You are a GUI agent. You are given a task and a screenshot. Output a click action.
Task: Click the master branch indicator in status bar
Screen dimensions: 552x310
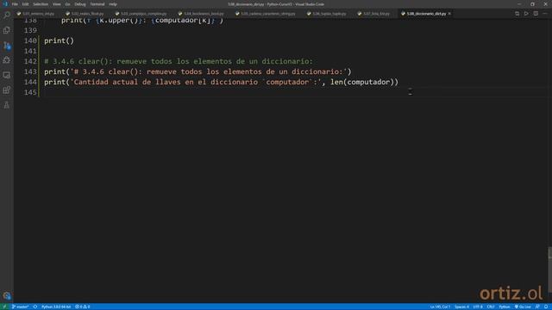20,307
